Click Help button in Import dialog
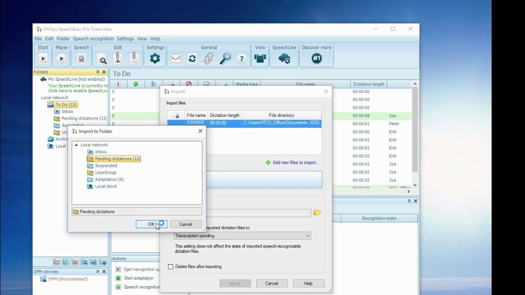This screenshot has width=525, height=295. [308, 283]
